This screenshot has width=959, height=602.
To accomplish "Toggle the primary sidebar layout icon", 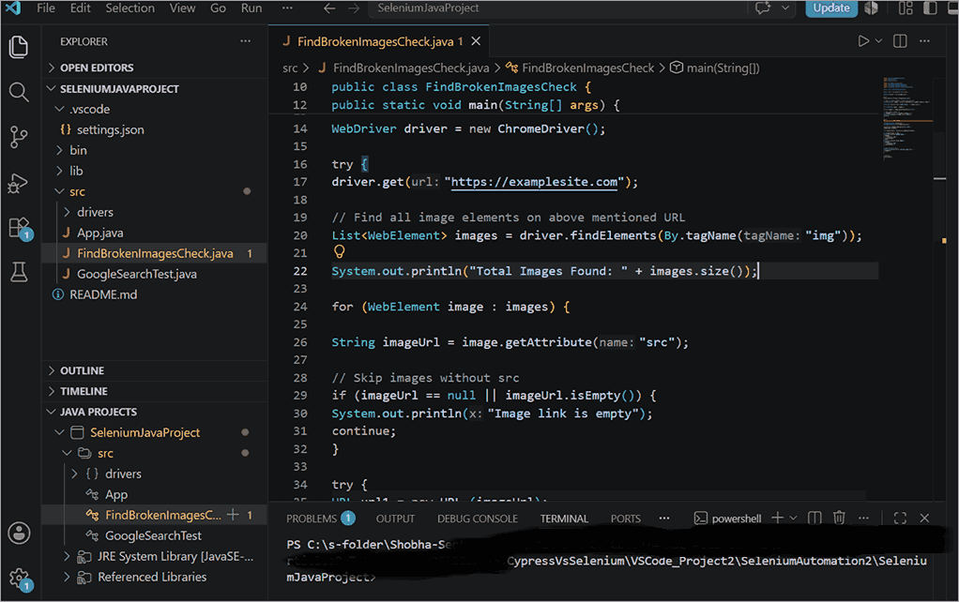I will pos(930,8).
